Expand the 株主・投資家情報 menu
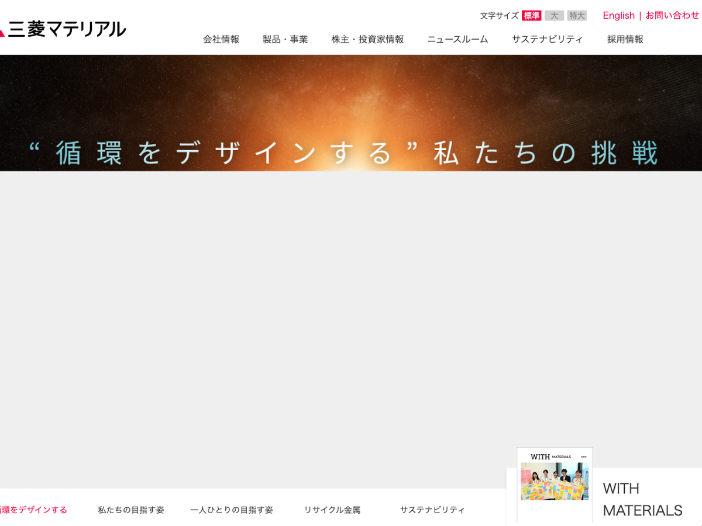702x526 pixels. (367, 40)
